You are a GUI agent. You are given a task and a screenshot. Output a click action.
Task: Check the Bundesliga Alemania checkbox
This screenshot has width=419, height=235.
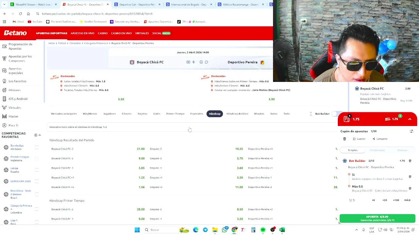(37, 147)
